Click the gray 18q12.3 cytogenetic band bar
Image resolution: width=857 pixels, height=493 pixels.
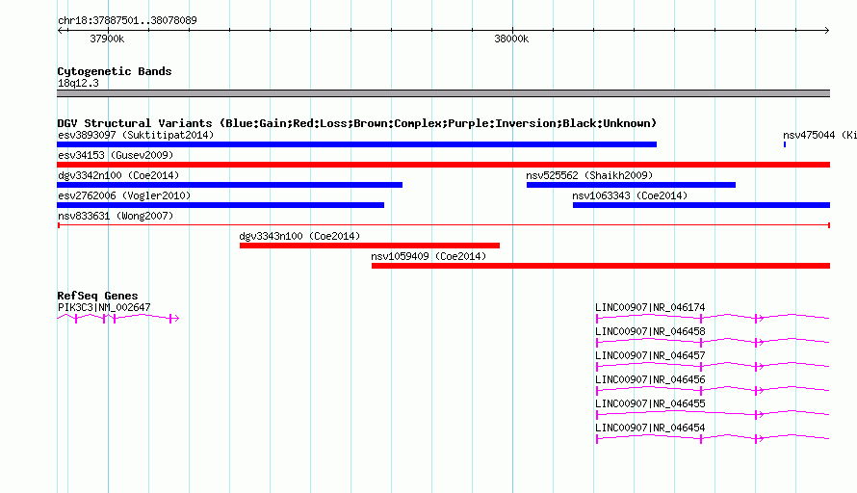(x=443, y=93)
